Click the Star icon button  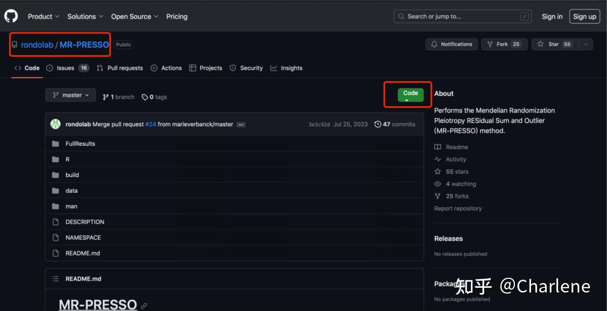pos(541,44)
